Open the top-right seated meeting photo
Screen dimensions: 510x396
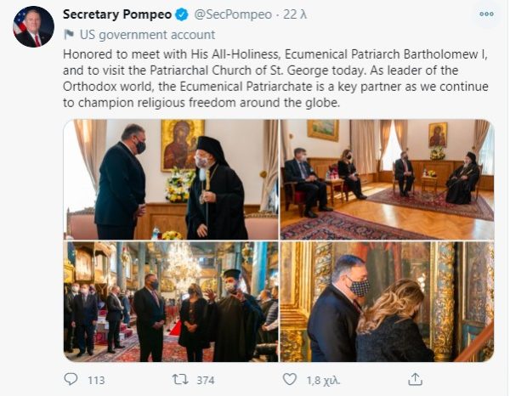coord(388,179)
